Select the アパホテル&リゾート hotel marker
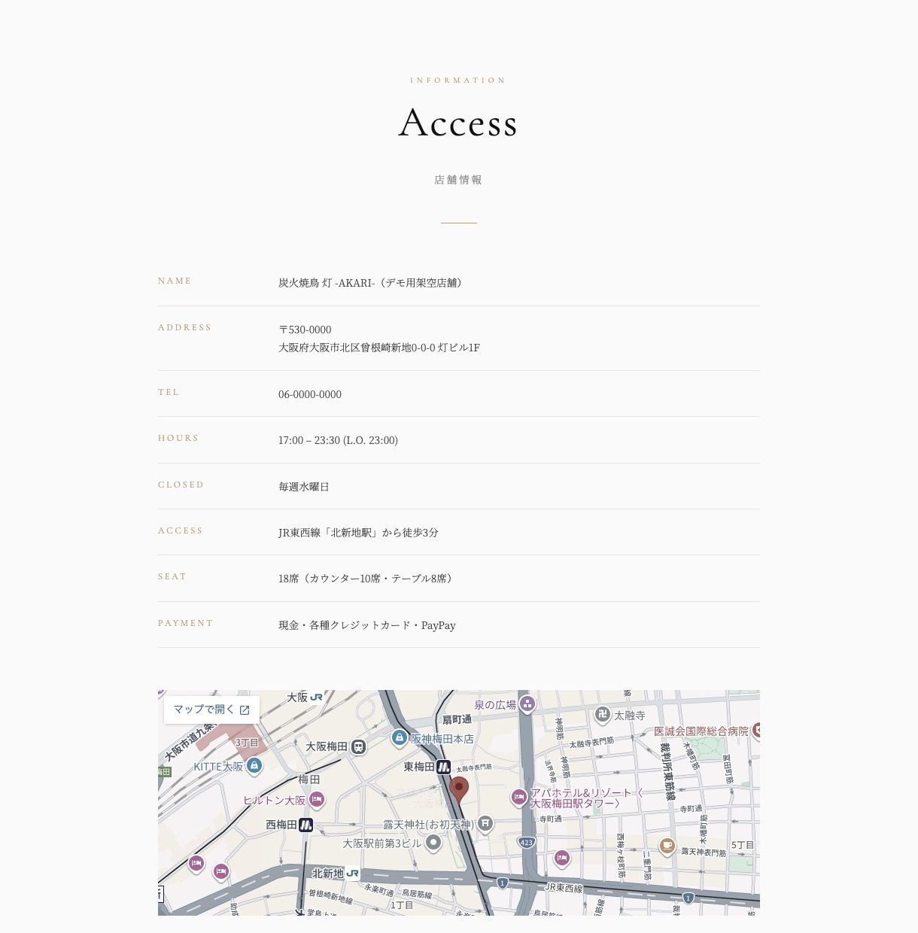918x933 pixels. pos(518,797)
